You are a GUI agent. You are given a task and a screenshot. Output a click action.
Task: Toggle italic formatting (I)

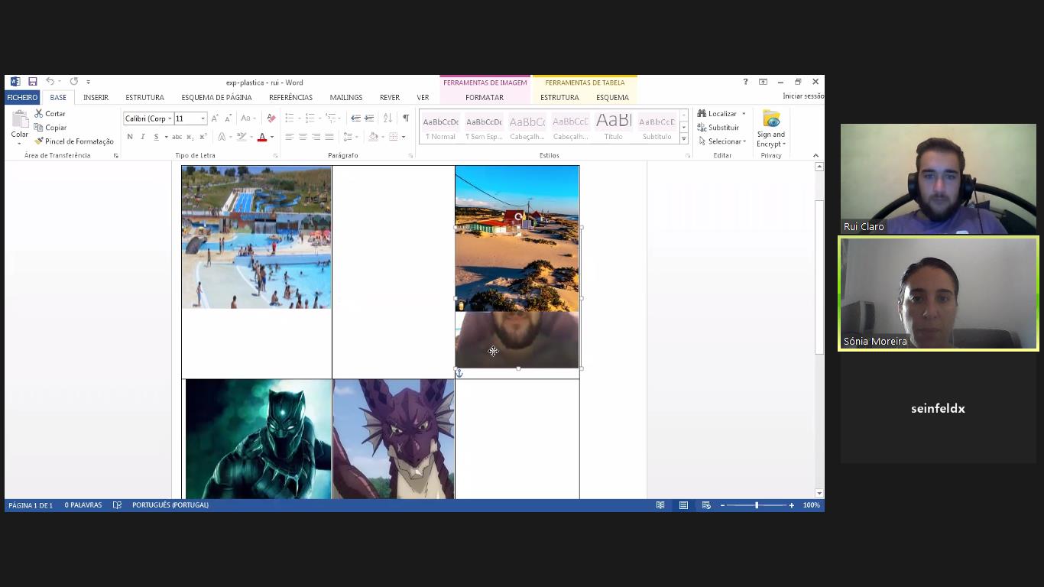(143, 137)
